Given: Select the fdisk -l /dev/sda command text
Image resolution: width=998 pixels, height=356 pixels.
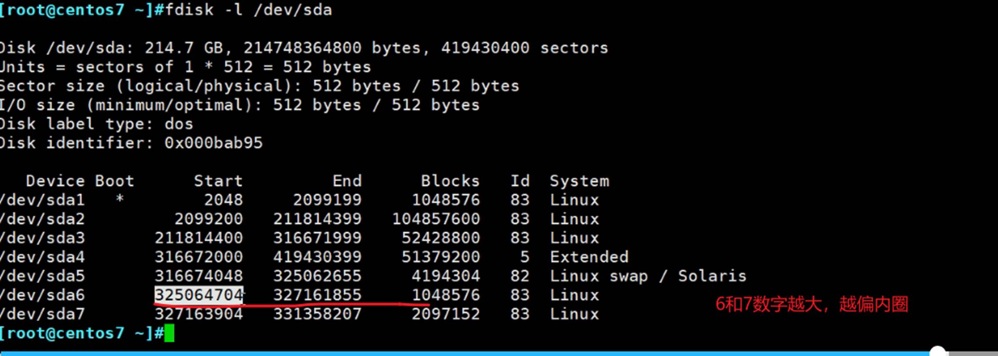Looking at the screenshot, I should (x=249, y=10).
